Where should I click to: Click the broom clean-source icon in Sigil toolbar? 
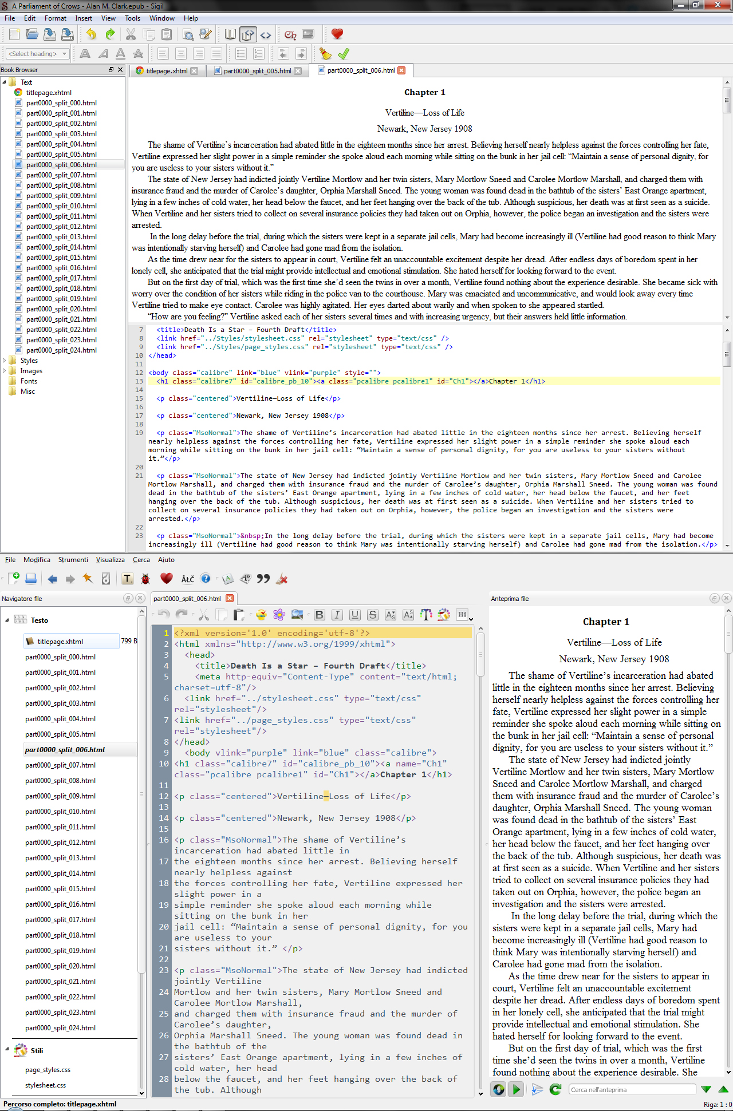(325, 54)
